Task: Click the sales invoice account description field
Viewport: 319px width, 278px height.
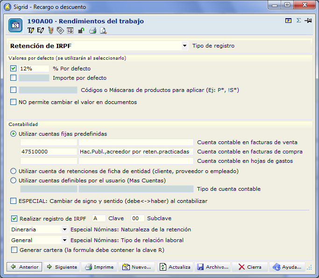Action: pos(136,142)
